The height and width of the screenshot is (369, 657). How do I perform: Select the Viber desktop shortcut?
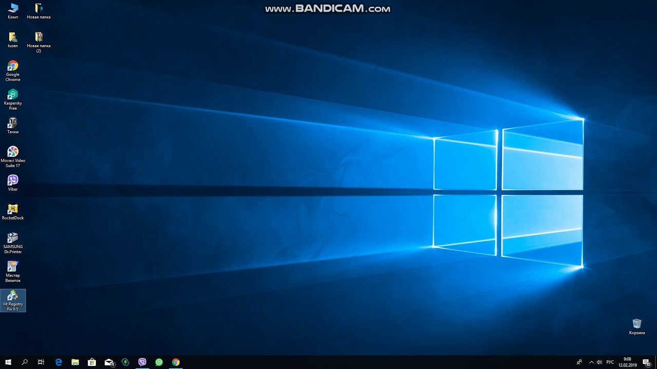(x=13, y=183)
